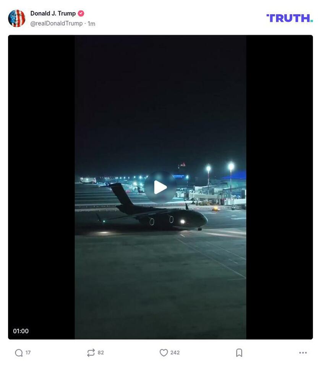
Task: ReTruth this post using arrows icon
Action: point(91,353)
